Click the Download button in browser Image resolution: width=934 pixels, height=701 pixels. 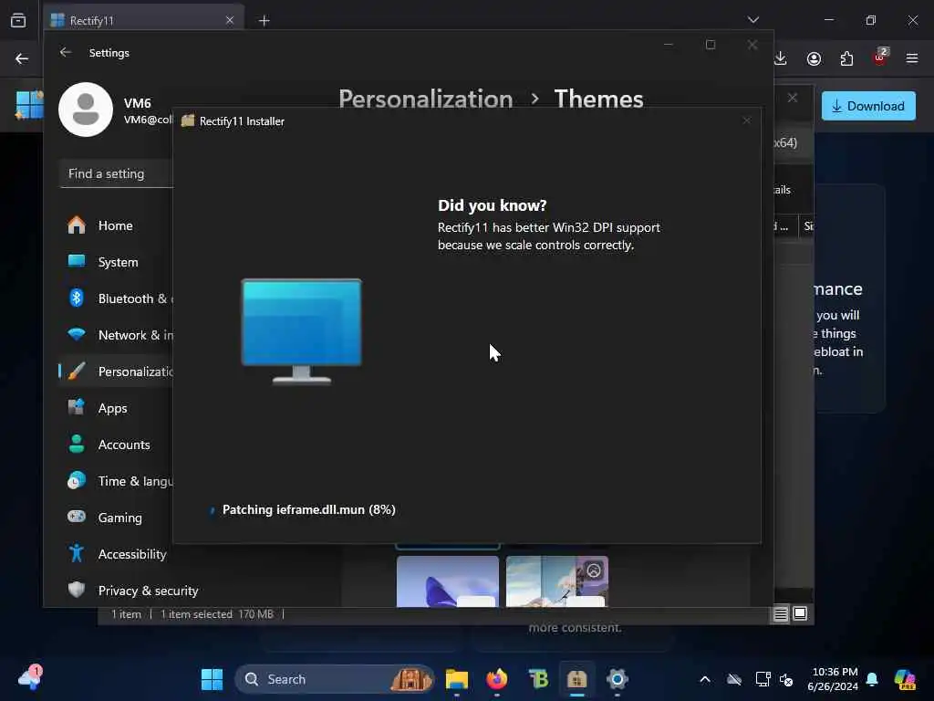[x=868, y=106]
